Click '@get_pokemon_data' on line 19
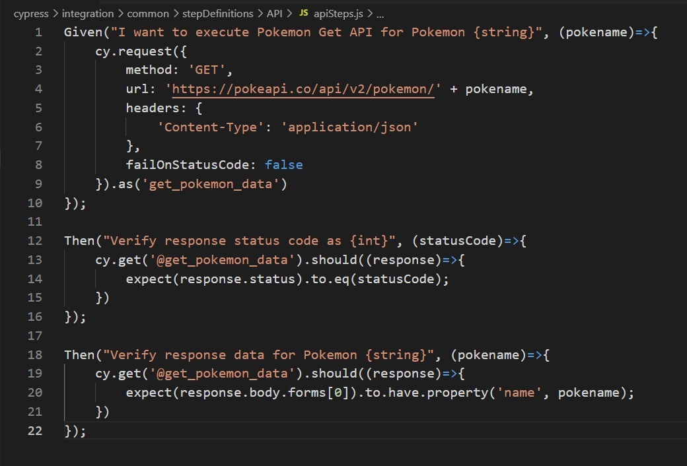This screenshot has height=466, width=687. point(222,373)
